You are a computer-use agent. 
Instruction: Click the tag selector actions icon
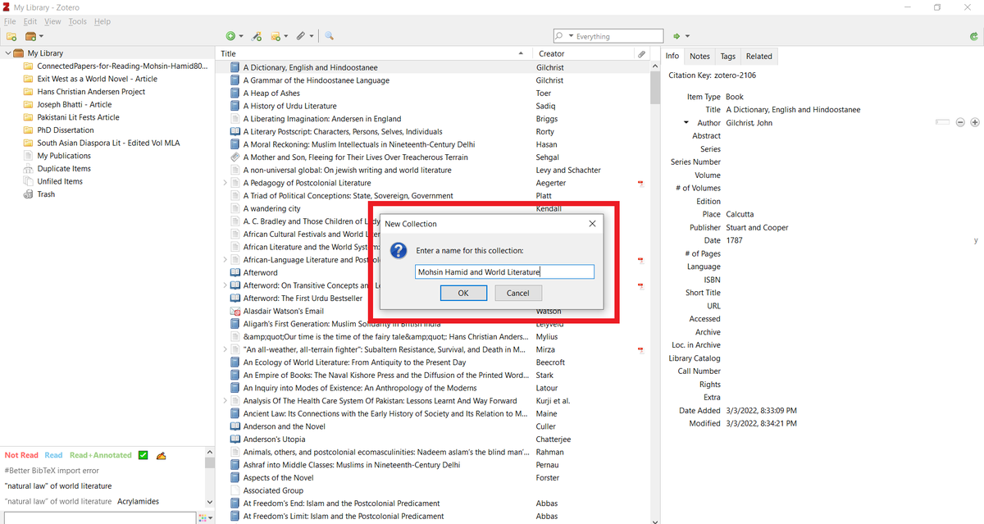click(205, 517)
